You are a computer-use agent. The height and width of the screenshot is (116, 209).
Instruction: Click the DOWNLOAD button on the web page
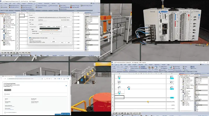(x=8, y=90)
